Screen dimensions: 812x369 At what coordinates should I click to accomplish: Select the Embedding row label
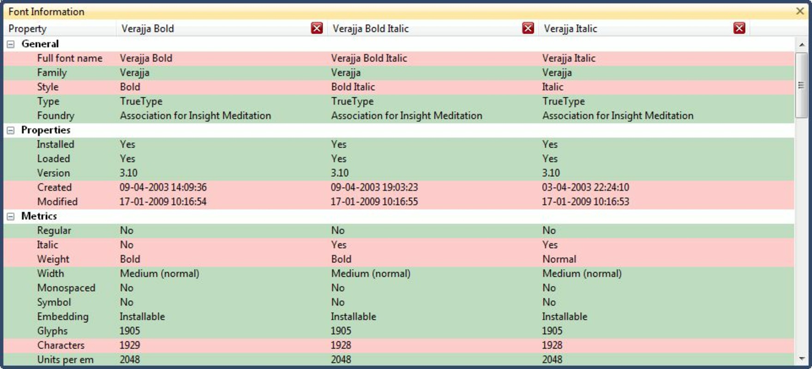coord(63,316)
